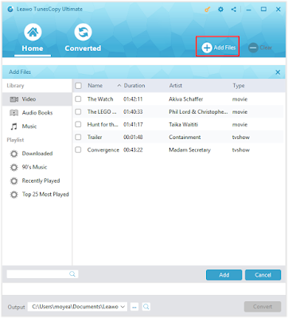Click the Add Files button label
Screen dimensions: 288x318
(224, 48)
